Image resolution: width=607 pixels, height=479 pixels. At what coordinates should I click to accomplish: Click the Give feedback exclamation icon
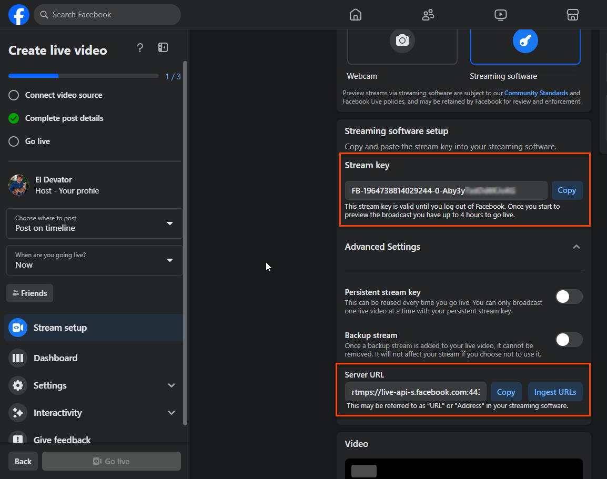coord(18,437)
